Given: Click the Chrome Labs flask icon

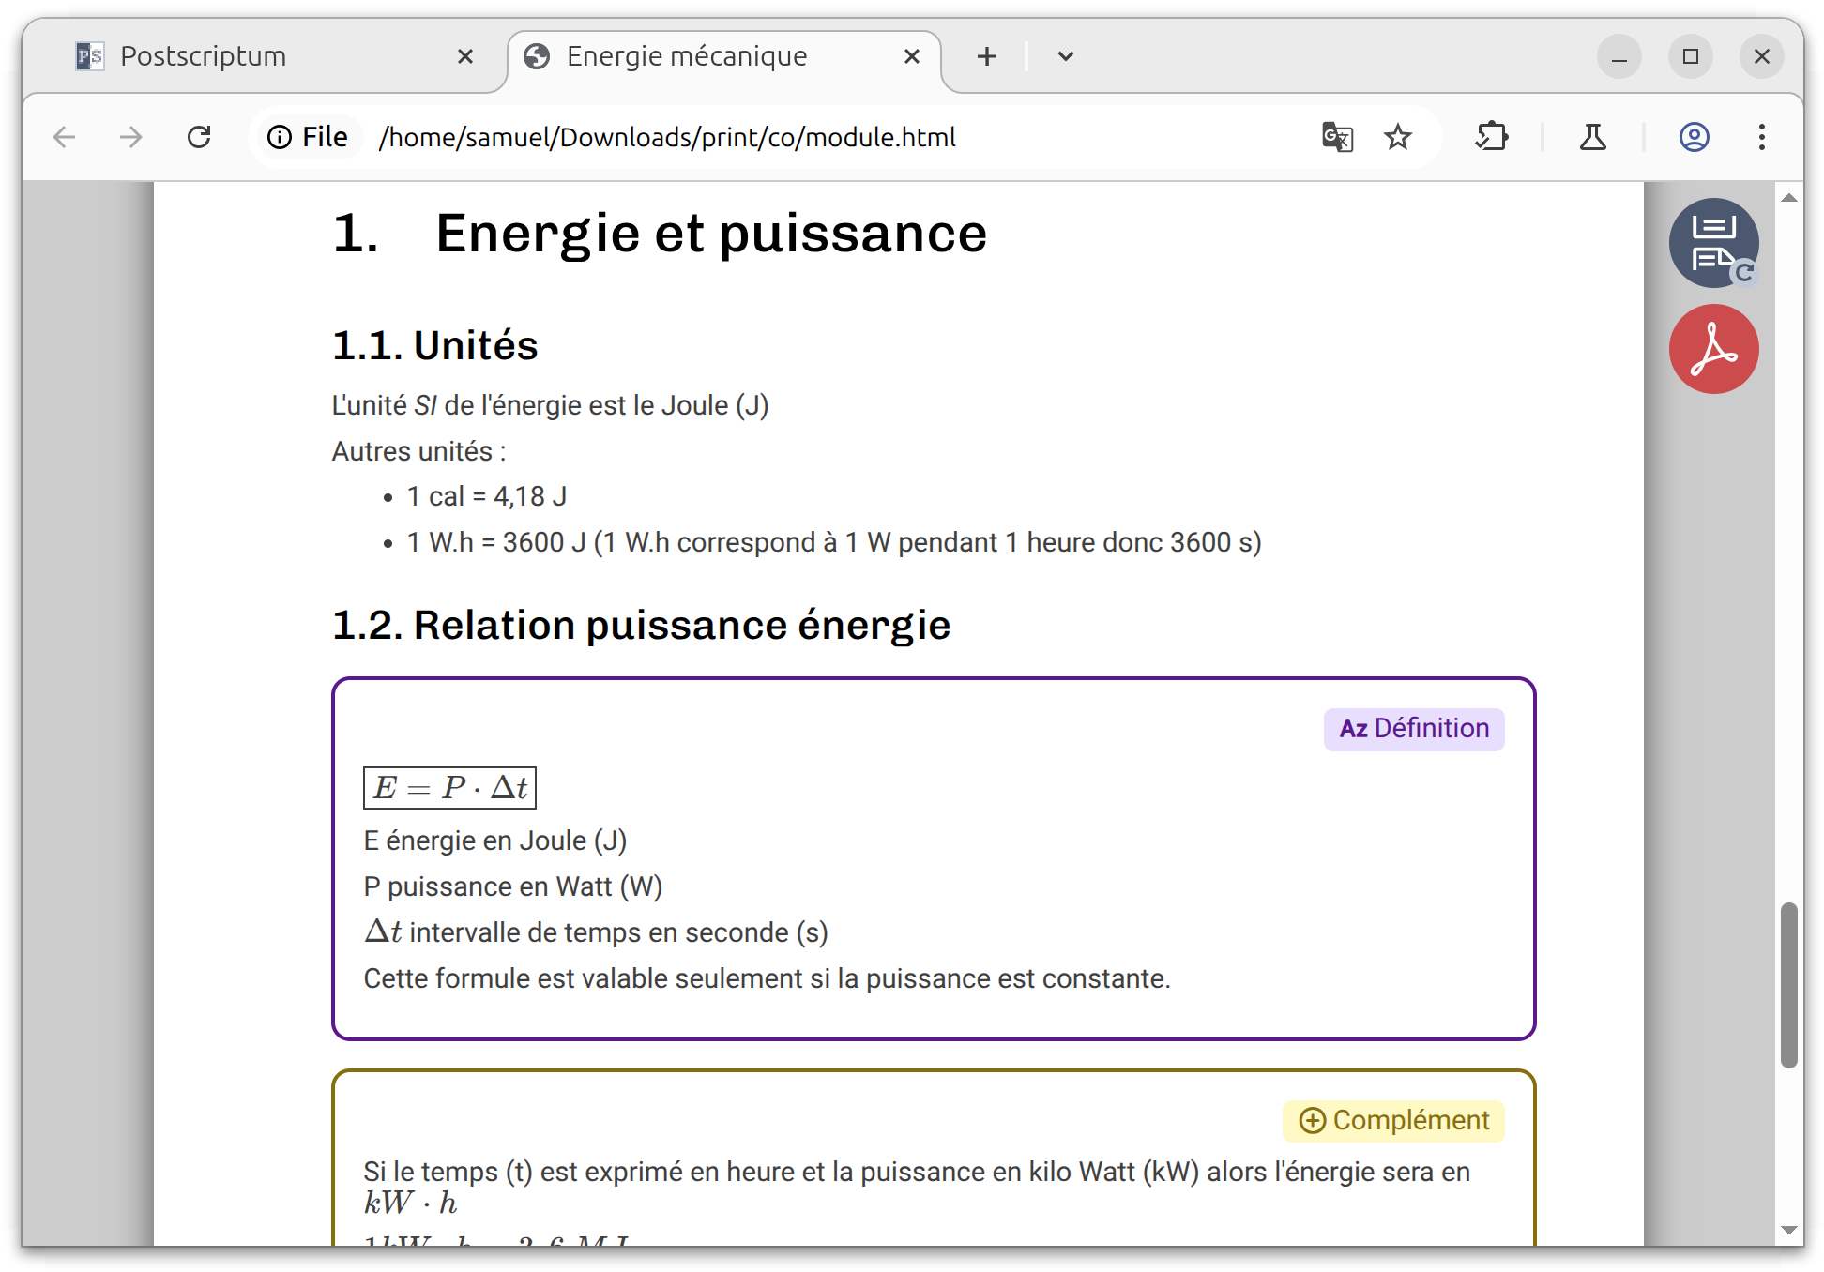Looking at the screenshot, I should pyautogui.click(x=1592, y=137).
